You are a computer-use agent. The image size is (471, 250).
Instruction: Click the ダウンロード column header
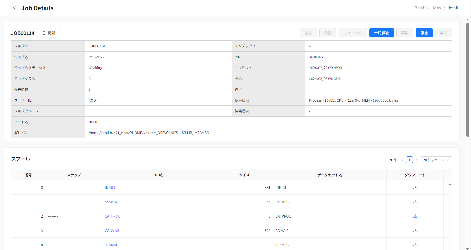(x=415, y=175)
